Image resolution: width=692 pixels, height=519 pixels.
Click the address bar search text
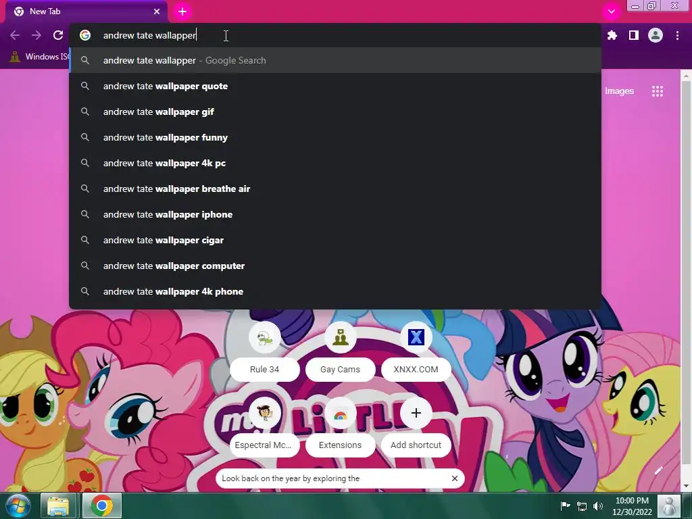click(149, 35)
